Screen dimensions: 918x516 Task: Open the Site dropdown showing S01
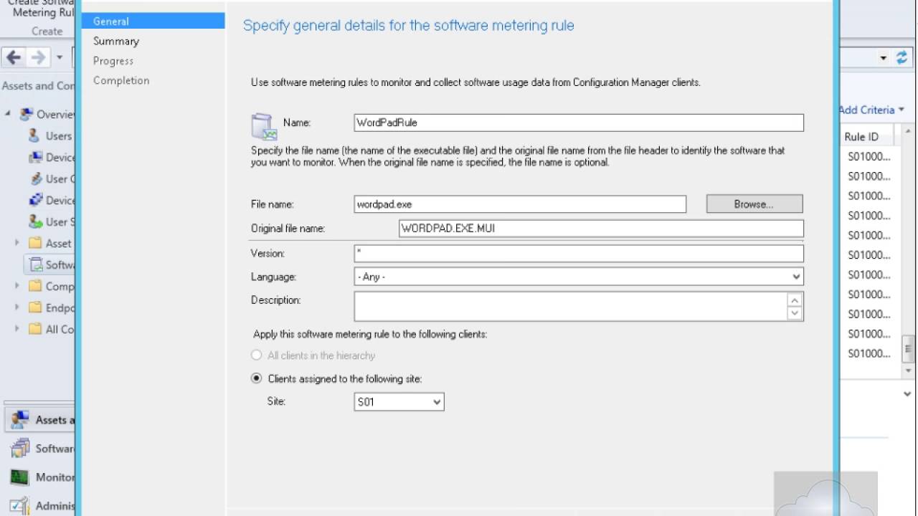click(399, 402)
